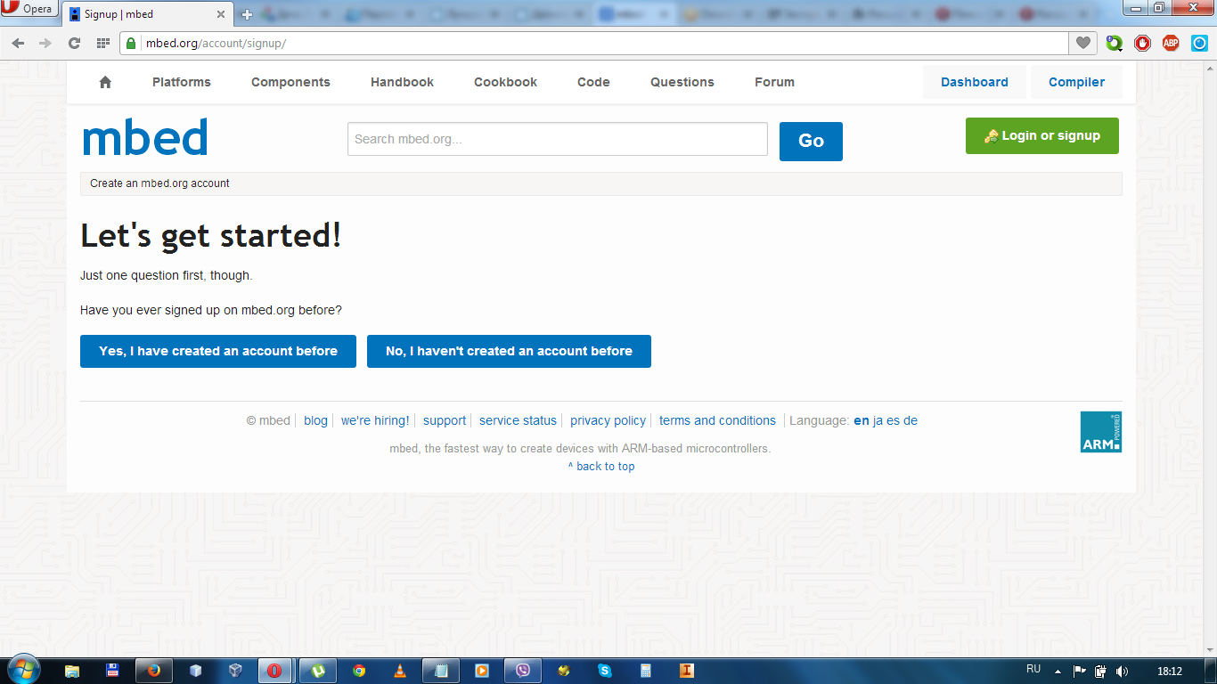This screenshot has width=1217, height=684.
Task: Click the green padlock security icon
Action: (130, 43)
